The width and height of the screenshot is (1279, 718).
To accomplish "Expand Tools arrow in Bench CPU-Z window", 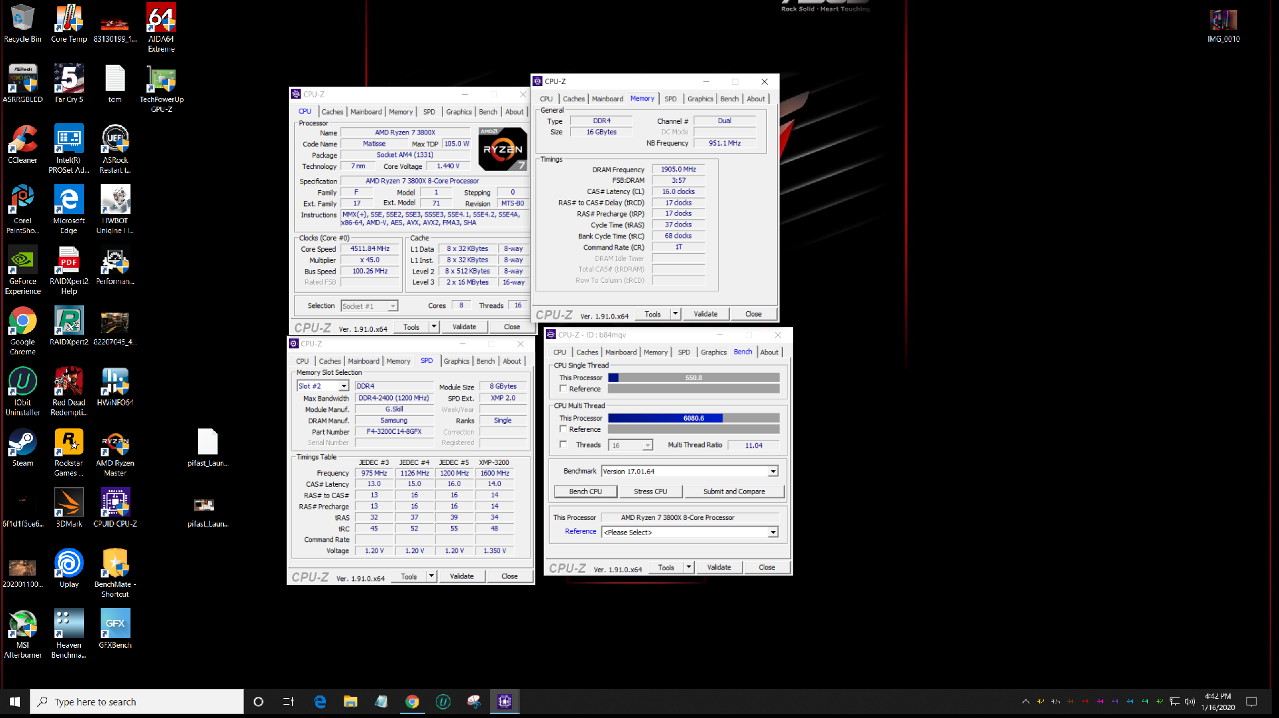I will [688, 567].
